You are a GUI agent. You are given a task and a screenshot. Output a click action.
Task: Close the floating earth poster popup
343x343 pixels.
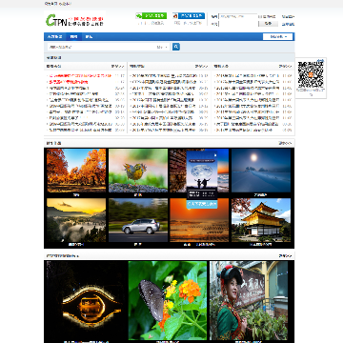(215, 155)
